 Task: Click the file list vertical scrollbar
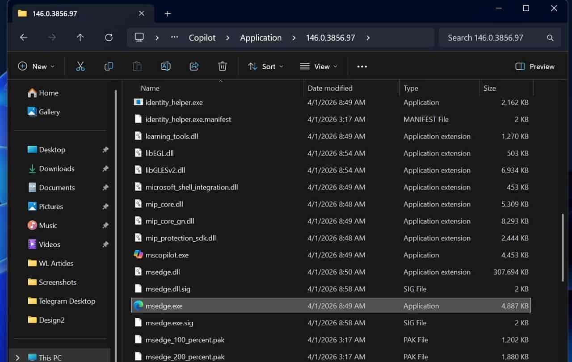[x=562, y=248]
